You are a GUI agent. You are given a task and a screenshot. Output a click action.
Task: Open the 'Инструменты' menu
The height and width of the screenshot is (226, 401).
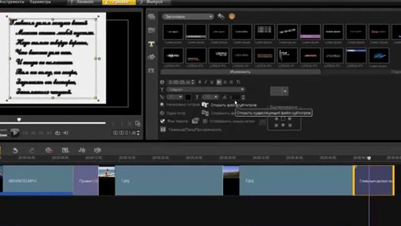tap(12, 2)
